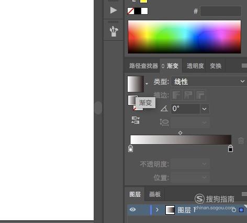The width and height of the screenshot is (247, 223).
Task: Click the 图层 1 target circle
Action: click(234, 210)
